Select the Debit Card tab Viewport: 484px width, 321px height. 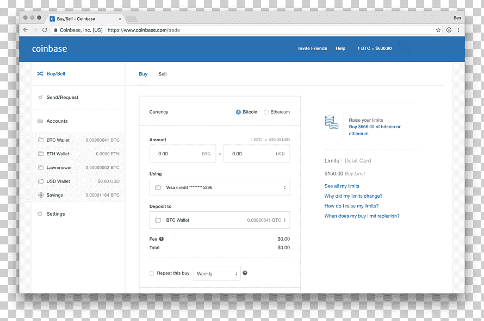[358, 161]
